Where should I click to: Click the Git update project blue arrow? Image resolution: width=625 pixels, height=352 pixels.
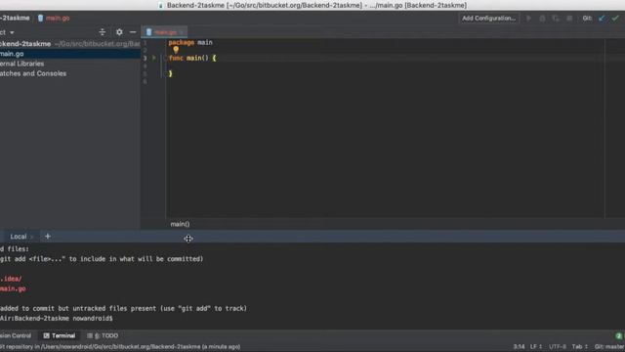click(602, 18)
